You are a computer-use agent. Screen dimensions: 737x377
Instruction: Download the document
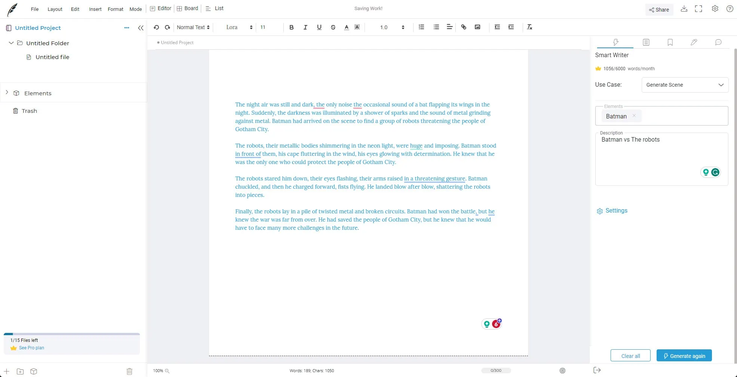[684, 9]
